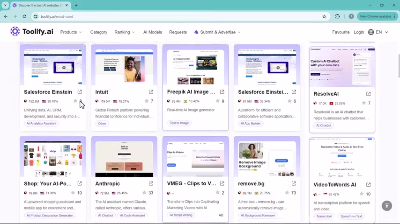
Task: Click the Toolify.ai logo
Action: 32,32
